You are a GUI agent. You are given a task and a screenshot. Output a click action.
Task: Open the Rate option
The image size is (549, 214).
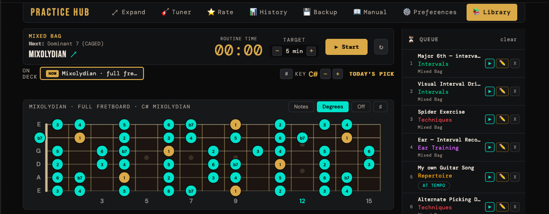pos(221,12)
